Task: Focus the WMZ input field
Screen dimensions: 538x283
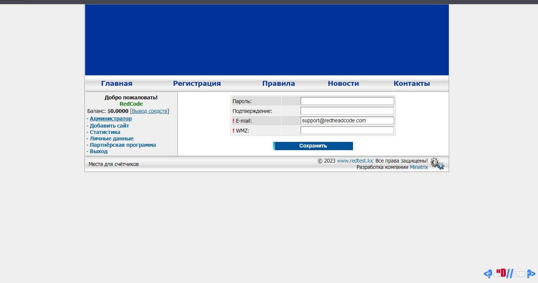Action: (x=347, y=130)
